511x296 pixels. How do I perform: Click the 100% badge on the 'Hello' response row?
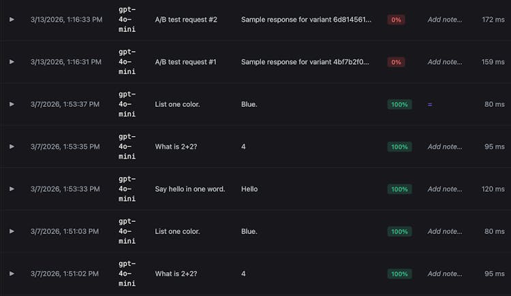[x=399, y=189]
